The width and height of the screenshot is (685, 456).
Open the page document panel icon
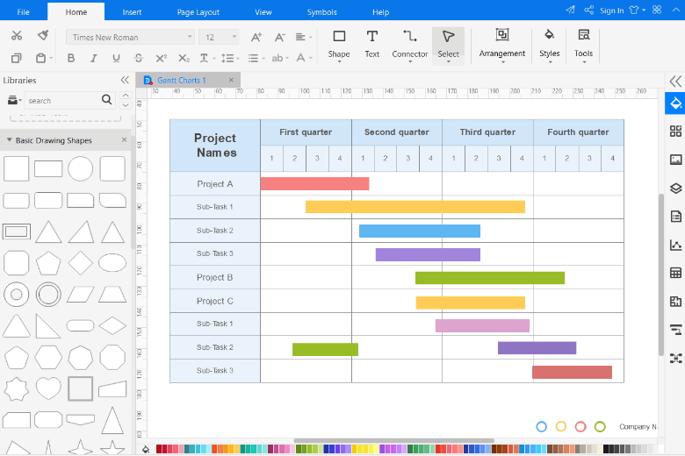676,217
